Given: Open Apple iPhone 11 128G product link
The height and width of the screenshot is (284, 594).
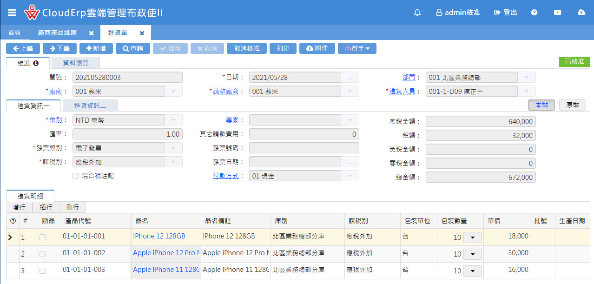Looking at the screenshot, I should pos(166,270).
